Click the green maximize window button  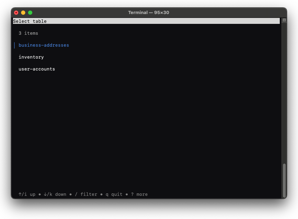click(30, 13)
